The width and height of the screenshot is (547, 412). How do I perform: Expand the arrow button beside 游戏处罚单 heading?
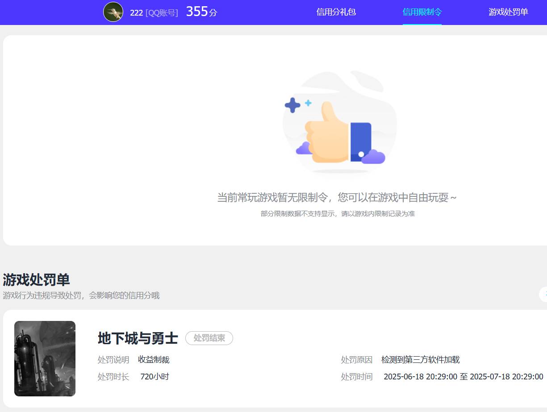tap(543, 295)
